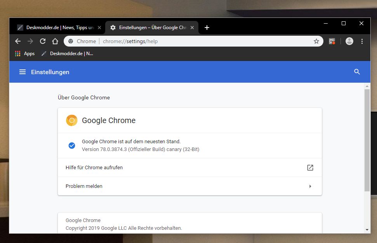Open the home page icon
Viewport: 377px width, 243px height.
(x=55, y=42)
